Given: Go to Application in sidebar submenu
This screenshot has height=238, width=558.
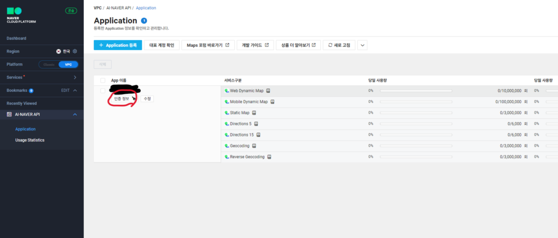Looking at the screenshot, I should pos(25,129).
